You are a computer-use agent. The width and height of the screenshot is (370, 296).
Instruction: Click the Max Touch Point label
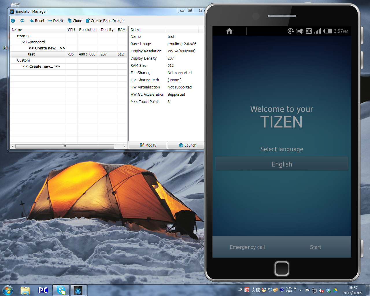point(144,101)
